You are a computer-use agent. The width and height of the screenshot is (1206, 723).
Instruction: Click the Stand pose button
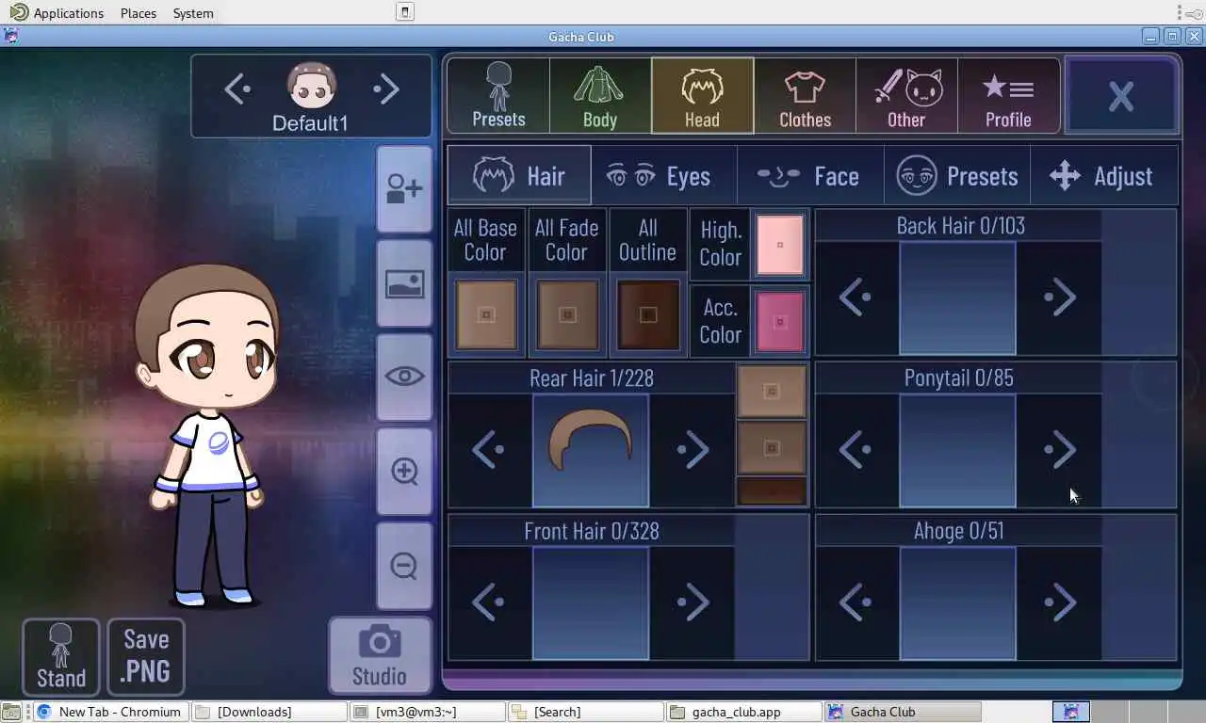61,656
